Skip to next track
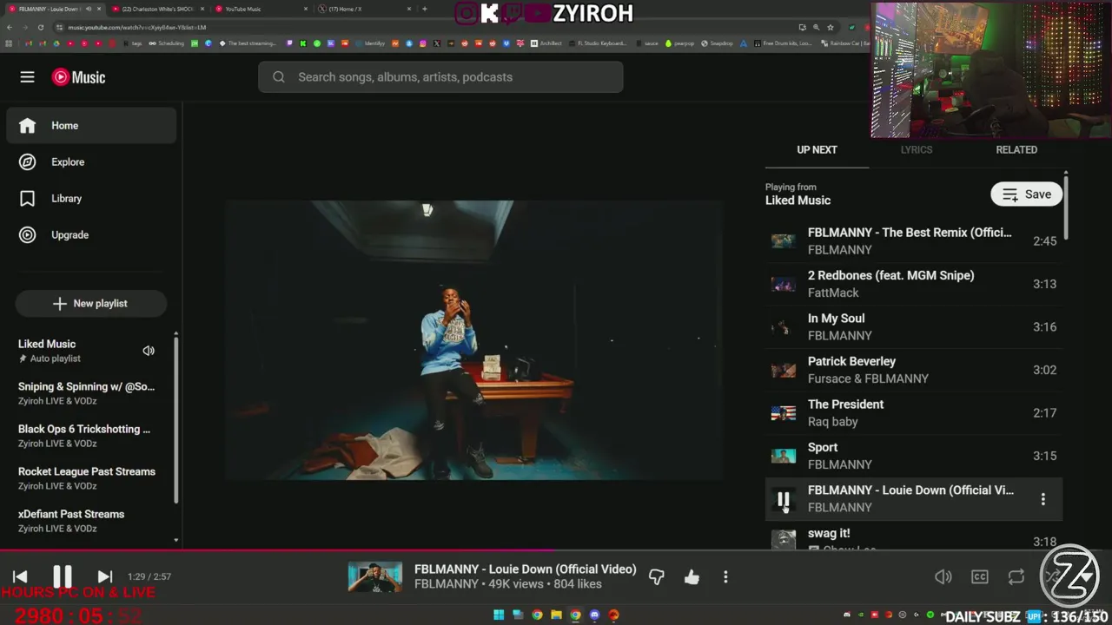Screen dimensions: 1112x625 104,576
